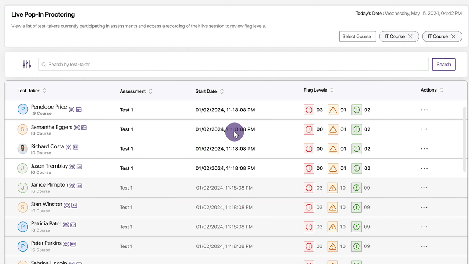This screenshot has width=469, height=264.
Task: Sort by the Start Date column arrows
Action: coord(222,91)
